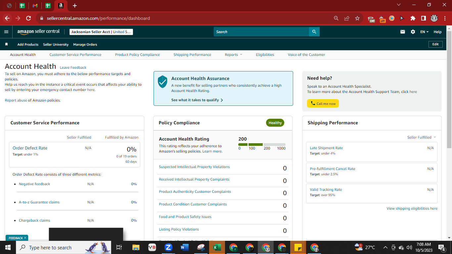Click the Account Health Rating progress bar

(x=262, y=145)
